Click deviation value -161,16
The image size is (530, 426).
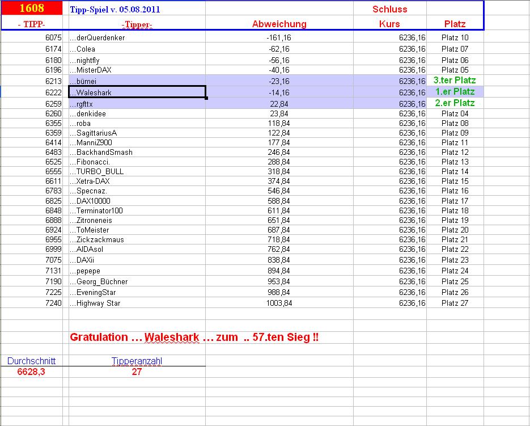click(279, 37)
